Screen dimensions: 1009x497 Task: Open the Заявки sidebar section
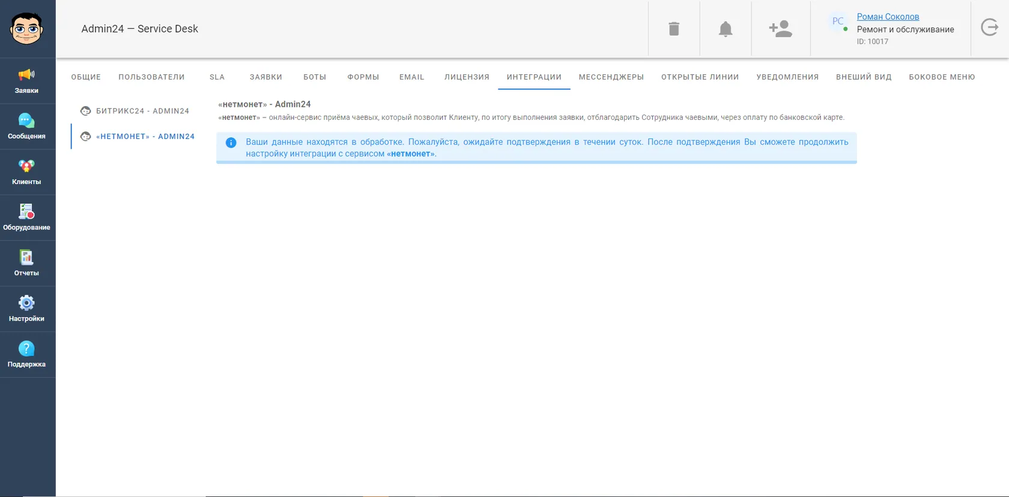[26, 82]
